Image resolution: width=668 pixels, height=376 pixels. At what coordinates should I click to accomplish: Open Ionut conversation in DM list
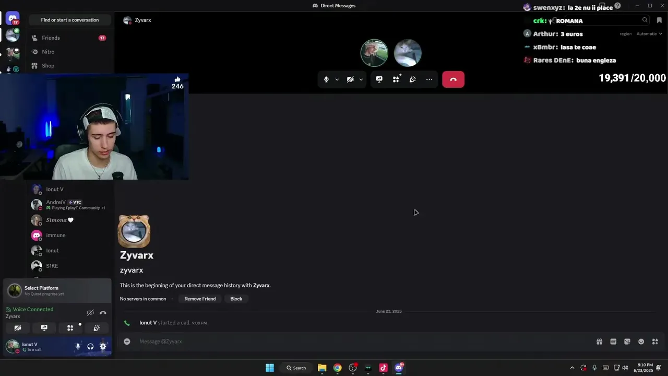[70, 251]
